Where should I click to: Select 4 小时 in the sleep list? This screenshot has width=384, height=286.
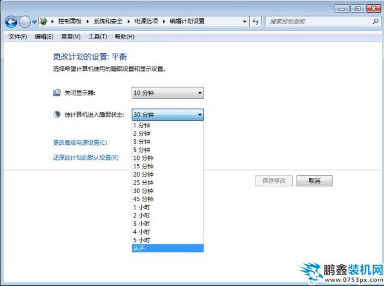(168, 232)
